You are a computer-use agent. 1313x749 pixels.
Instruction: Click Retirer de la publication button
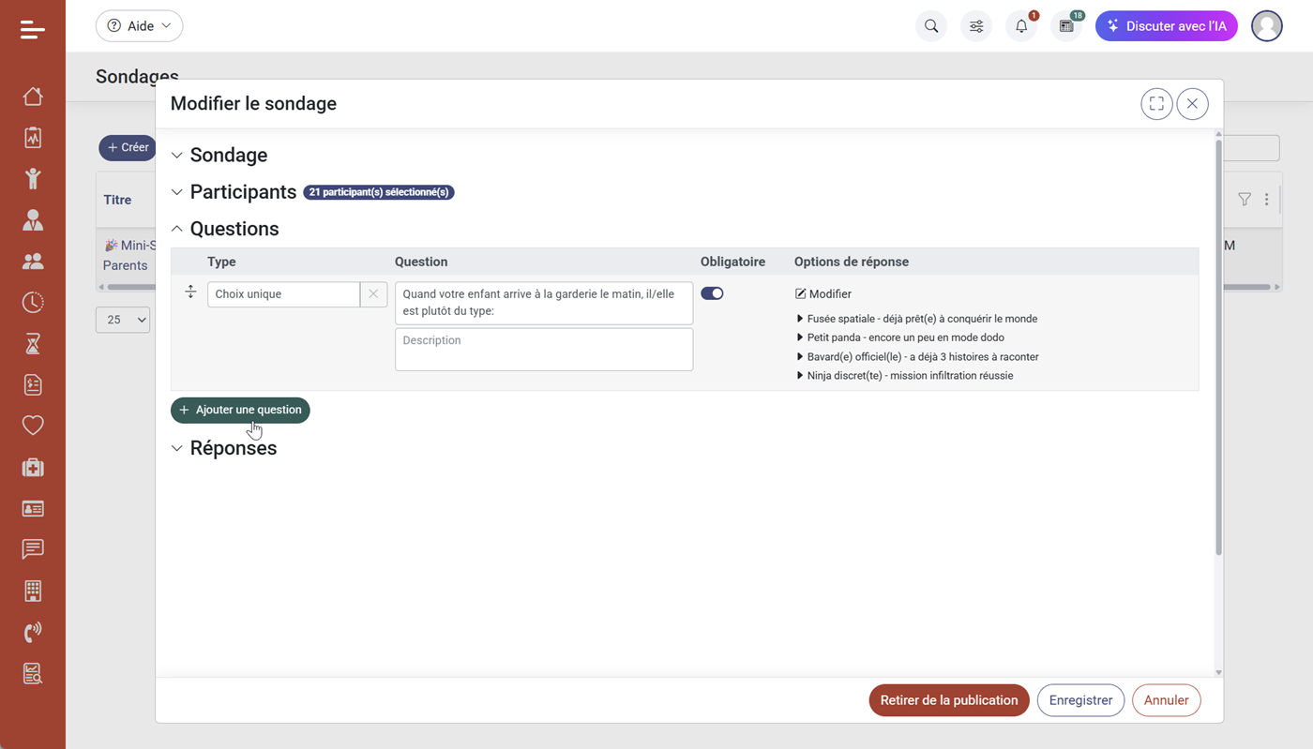[948, 700]
